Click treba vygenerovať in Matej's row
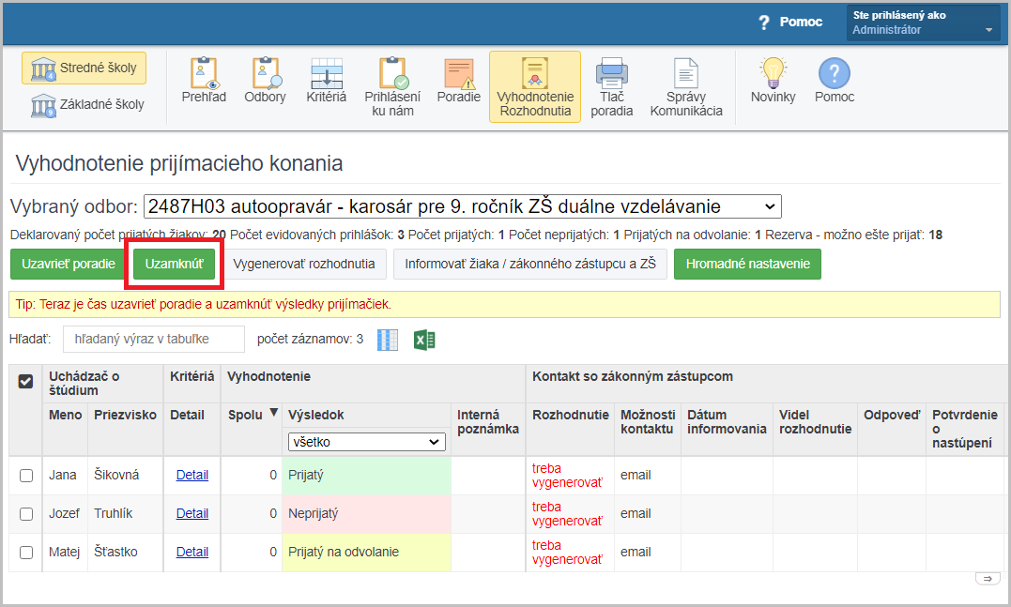This screenshot has width=1011, height=607. pyautogui.click(x=567, y=553)
